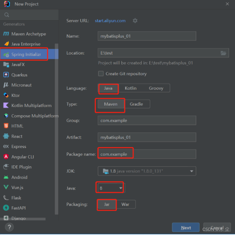Select Compose Multiplatform generator label

pyautogui.click(x=35, y=116)
